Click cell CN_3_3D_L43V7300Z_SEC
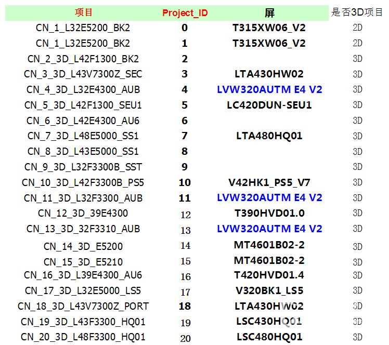The height and width of the screenshot is (345, 389). pos(83,74)
